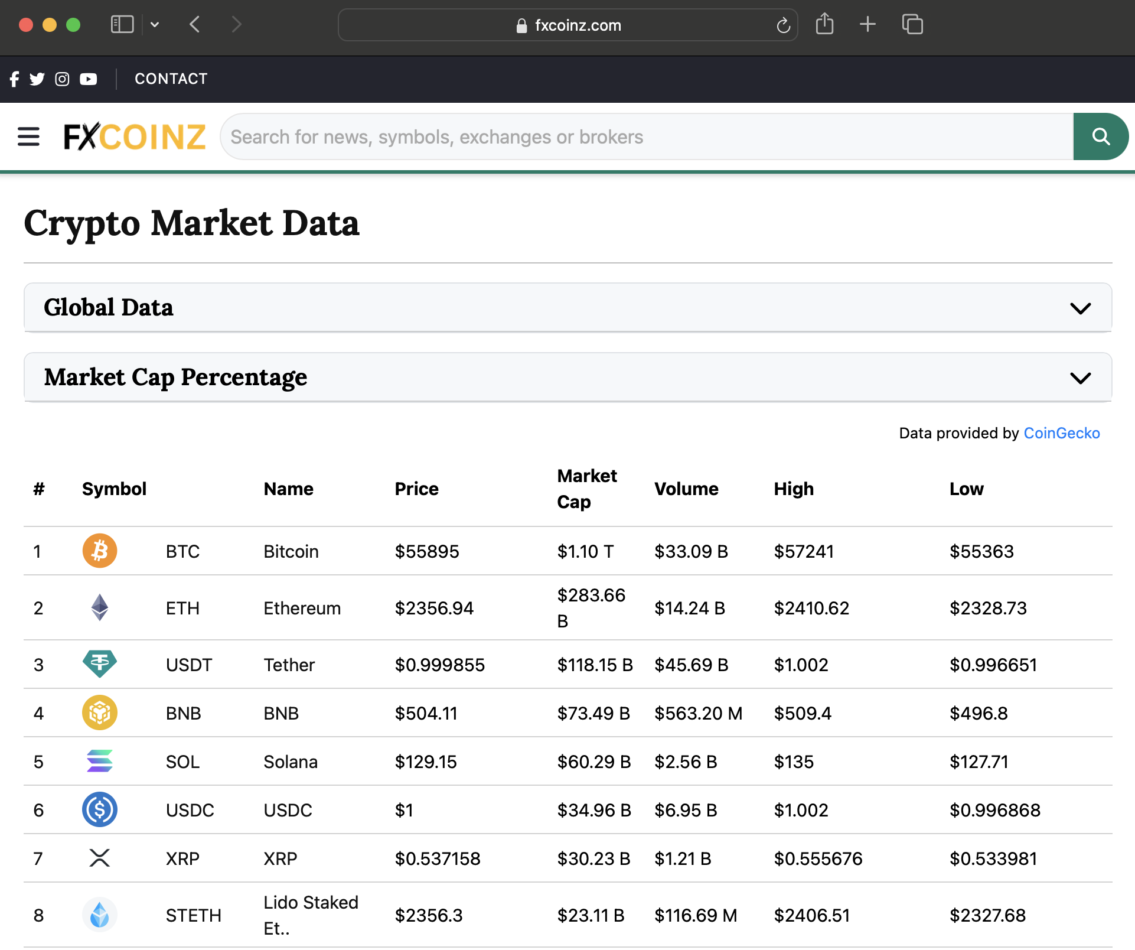Click the Price column header

coord(416,489)
